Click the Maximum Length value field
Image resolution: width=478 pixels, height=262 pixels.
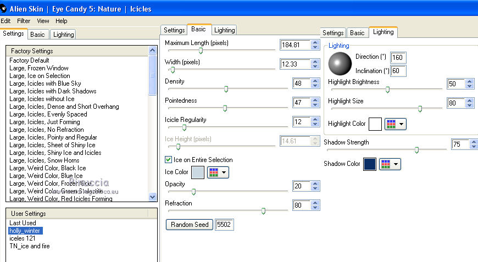pos(296,45)
